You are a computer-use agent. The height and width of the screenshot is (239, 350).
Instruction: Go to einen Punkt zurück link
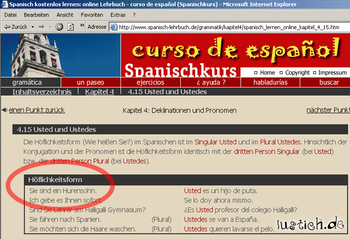(37, 110)
